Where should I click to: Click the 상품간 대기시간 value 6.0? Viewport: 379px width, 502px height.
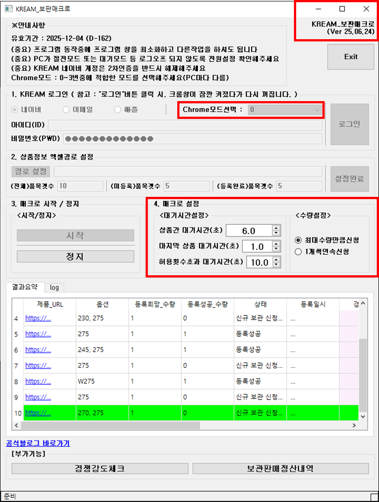coord(249,231)
